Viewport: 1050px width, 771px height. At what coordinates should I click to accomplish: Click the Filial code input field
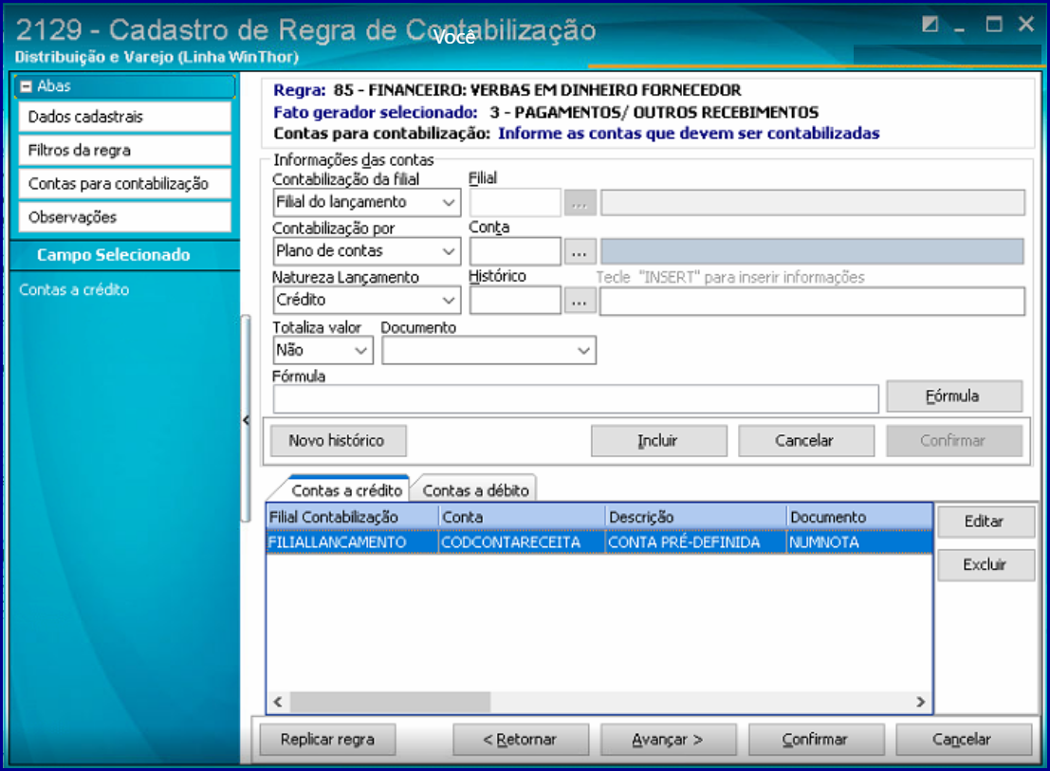click(x=515, y=202)
